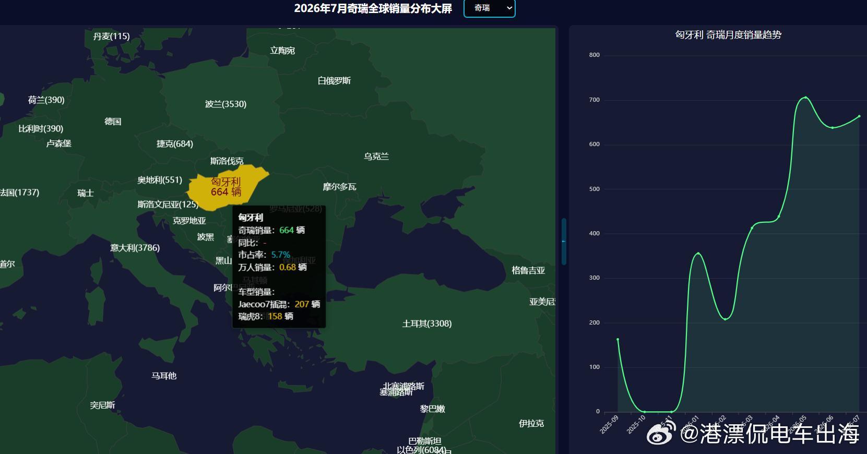
Task: Select 比利时(390) on the map
Action: pos(41,128)
